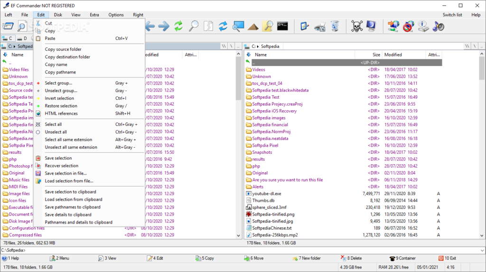Click the blue synchronize arrows icon
Viewport: 486px width, 272px height.
pyautogui.click(x=223, y=27)
